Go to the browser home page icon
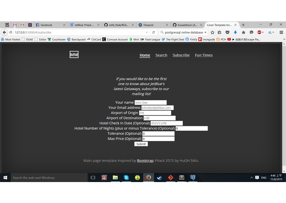This screenshot has width=286, height=203. 243,32
